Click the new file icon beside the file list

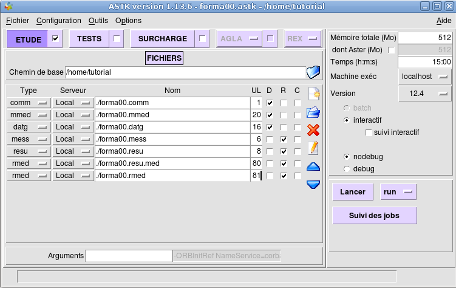point(313,94)
